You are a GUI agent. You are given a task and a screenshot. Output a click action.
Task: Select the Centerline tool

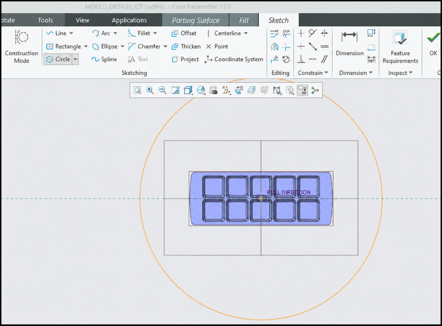224,33
